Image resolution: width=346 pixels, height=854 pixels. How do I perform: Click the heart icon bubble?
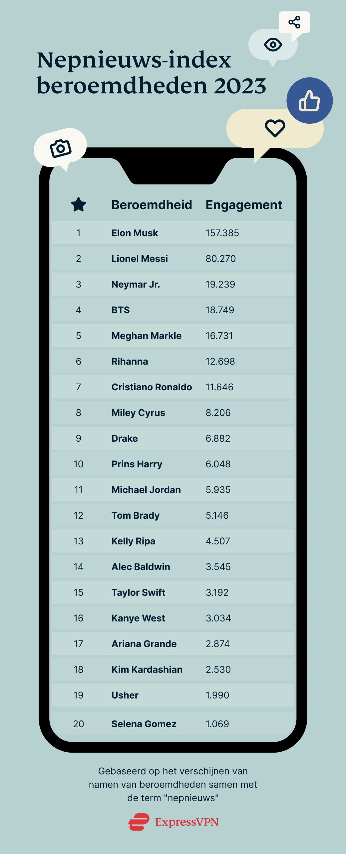point(275,128)
